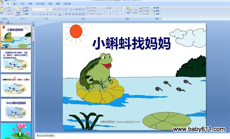The image size is (230, 139).
Task: Toggle bold formatting
Action: tap(34, 14)
